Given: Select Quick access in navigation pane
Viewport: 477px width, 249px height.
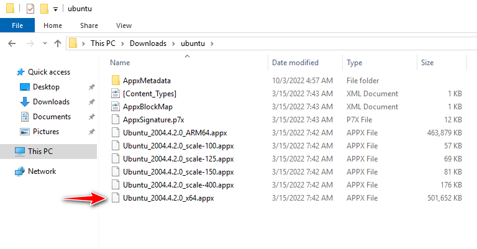Looking at the screenshot, I should [x=49, y=72].
